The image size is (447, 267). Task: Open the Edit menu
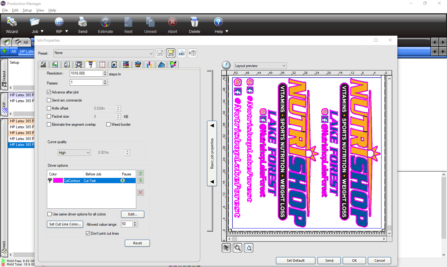tap(15, 10)
